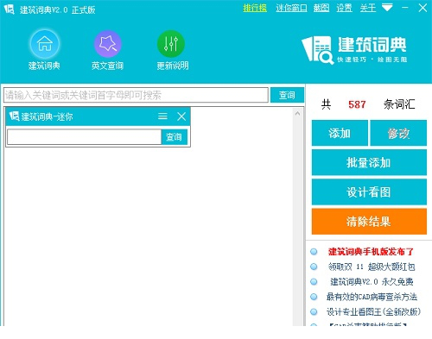Image resolution: width=432 pixels, height=339 pixels.
Task: Focus the mini window search field
Action: pyautogui.click(x=84, y=137)
